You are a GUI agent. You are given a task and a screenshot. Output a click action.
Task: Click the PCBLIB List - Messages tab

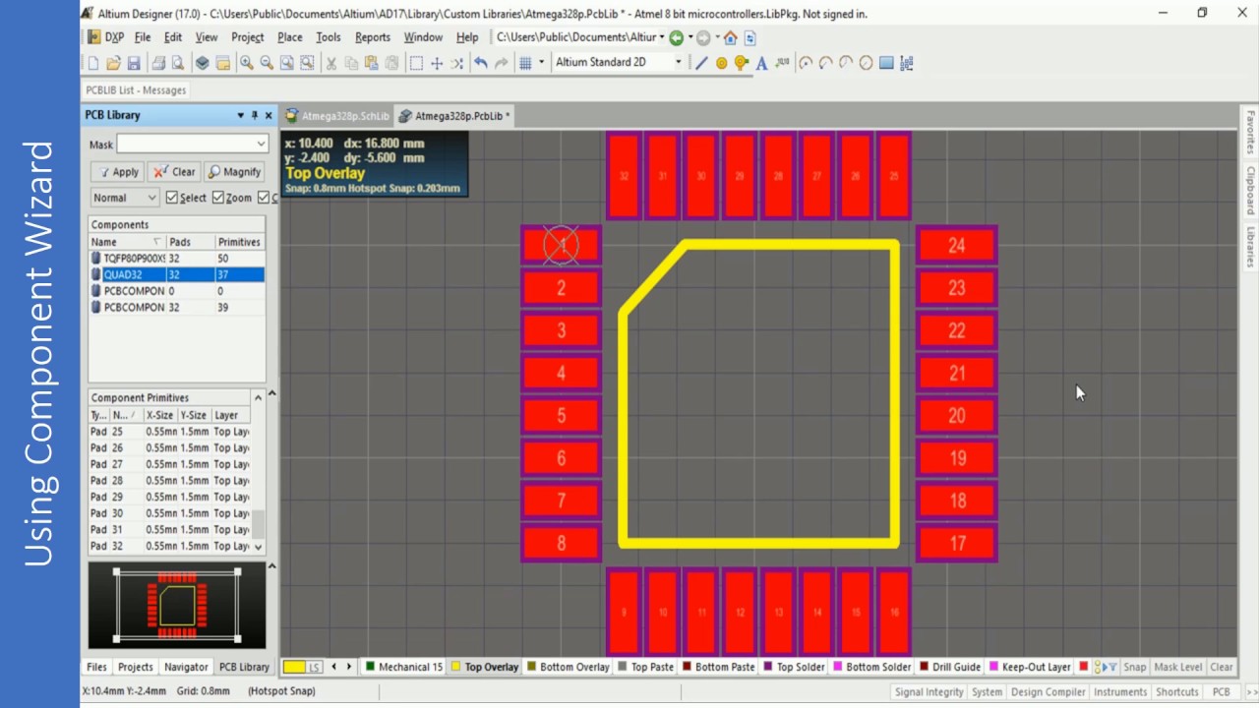(136, 89)
